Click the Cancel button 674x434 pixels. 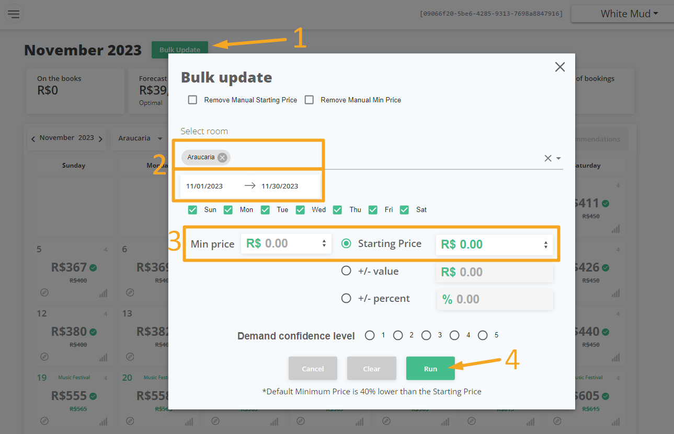tap(313, 368)
